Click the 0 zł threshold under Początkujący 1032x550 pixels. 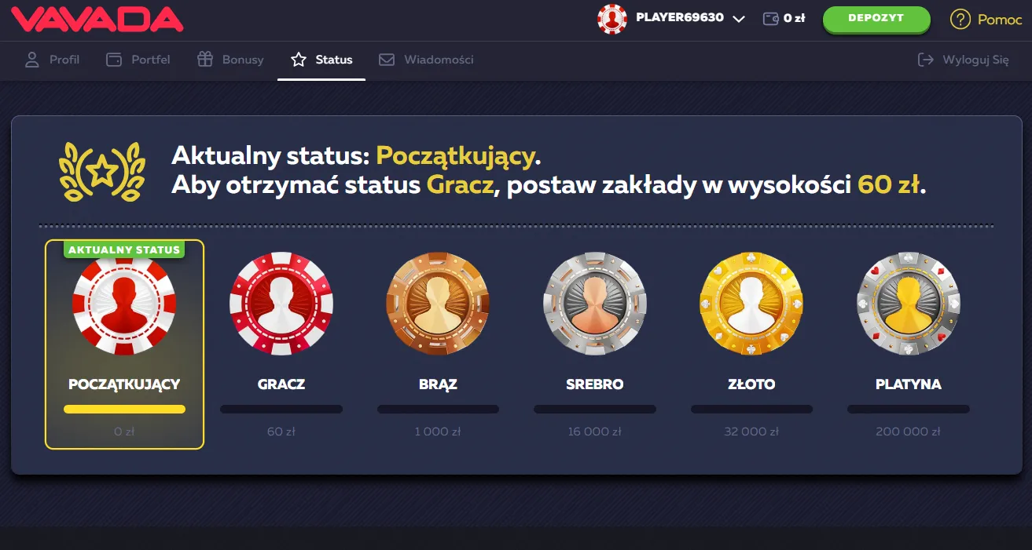[124, 432]
